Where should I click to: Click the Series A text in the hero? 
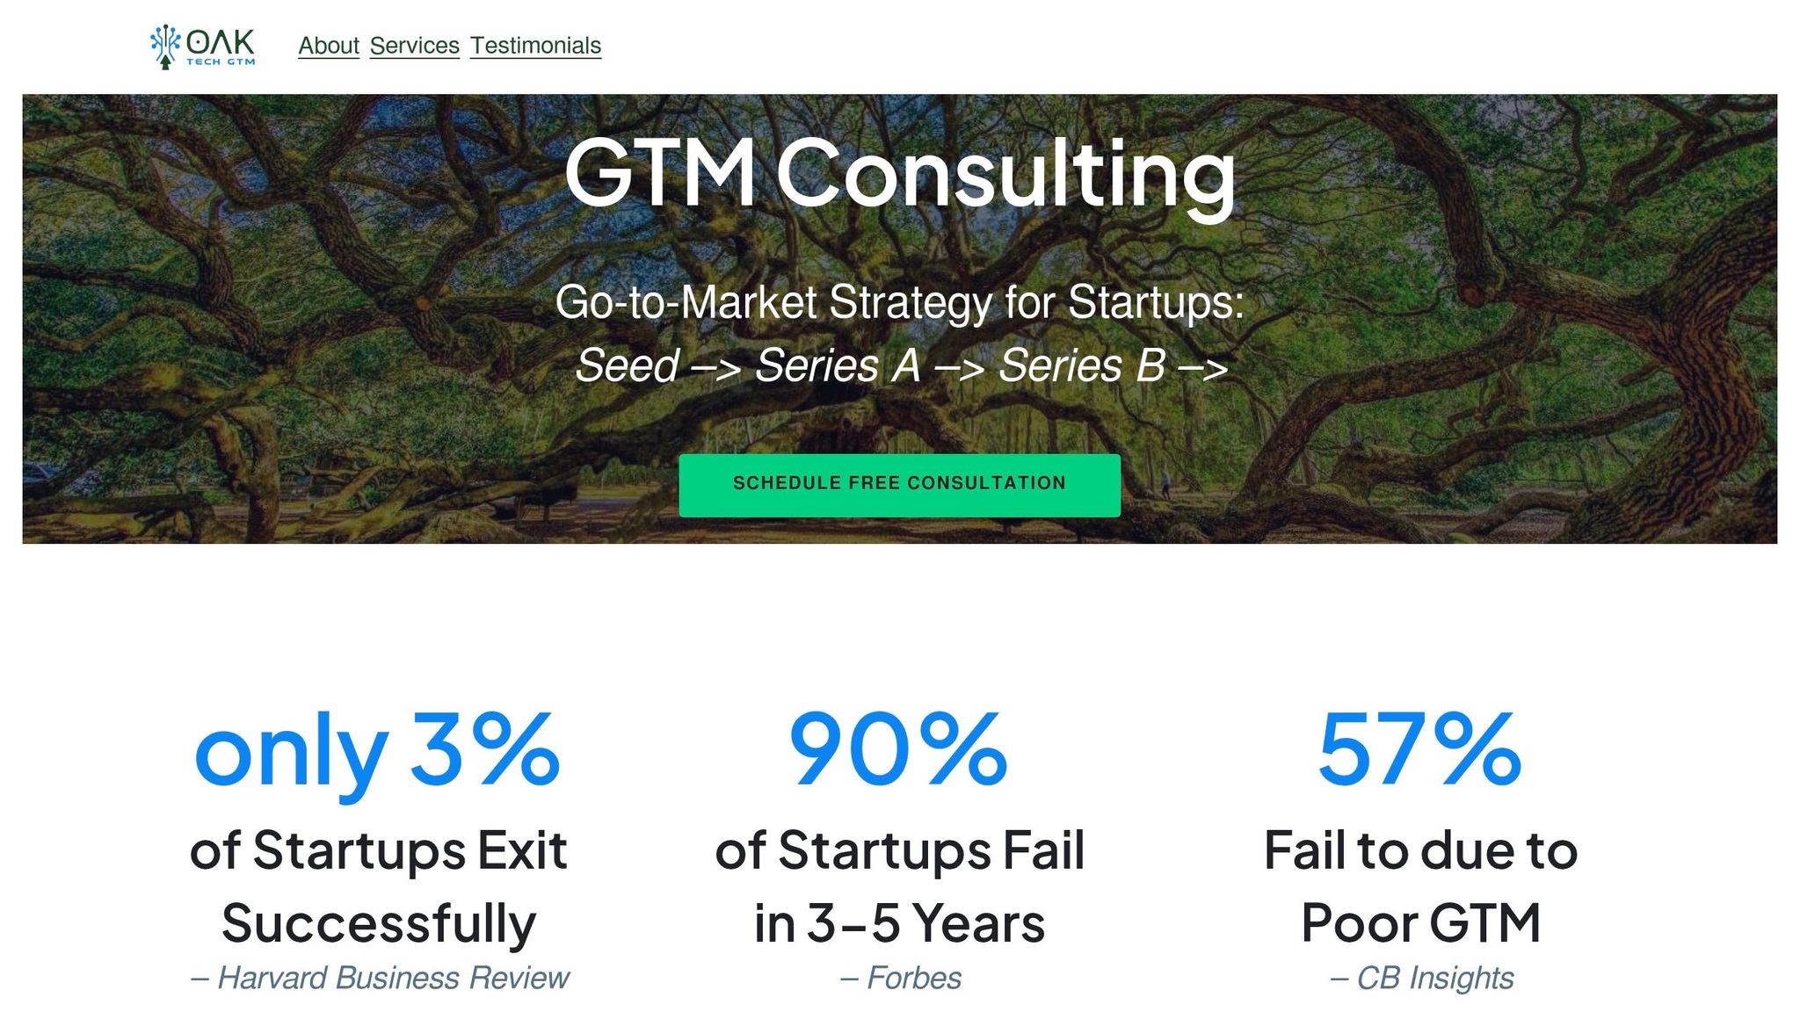(x=838, y=365)
